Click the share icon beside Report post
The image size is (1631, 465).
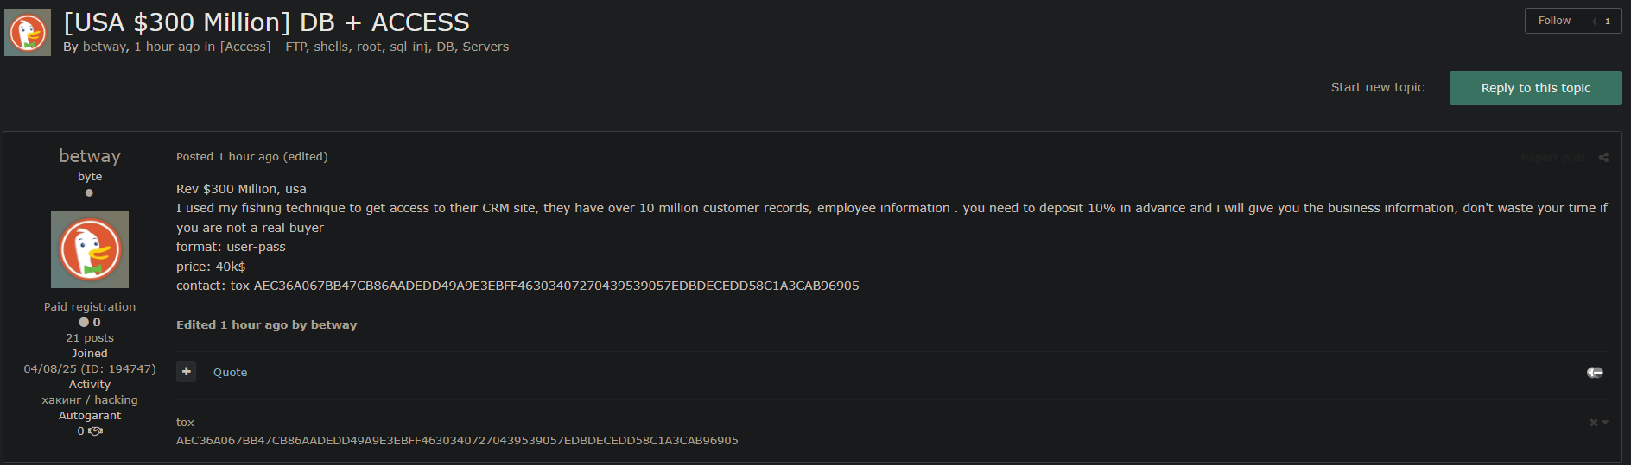[x=1603, y=158]
